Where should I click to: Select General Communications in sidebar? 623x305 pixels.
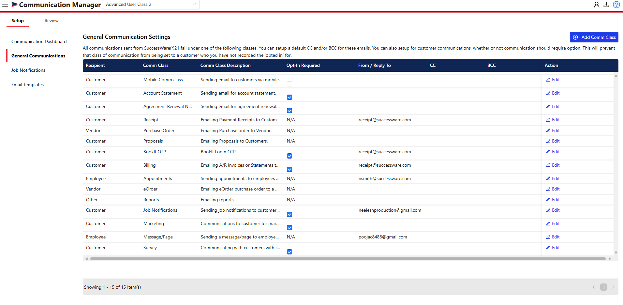point(38,56)
